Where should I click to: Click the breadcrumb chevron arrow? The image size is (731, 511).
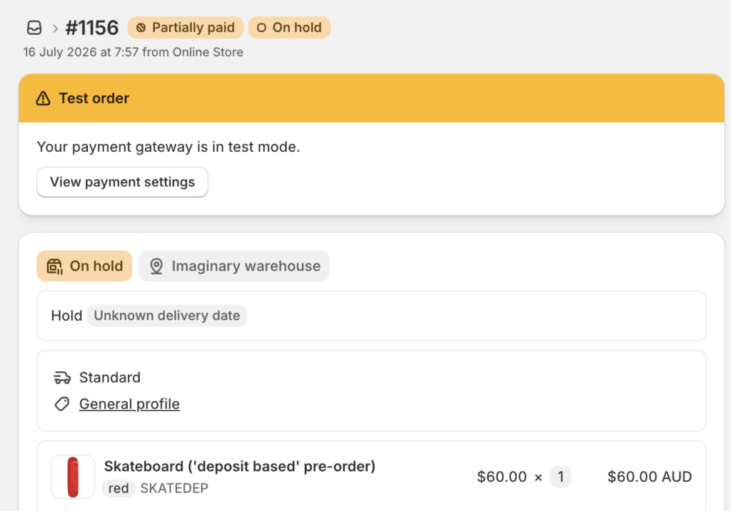(x=55, y=29)
